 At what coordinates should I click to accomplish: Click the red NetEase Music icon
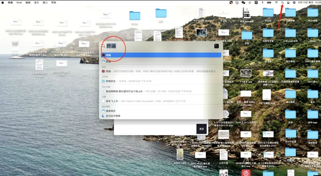pos(246,173)
